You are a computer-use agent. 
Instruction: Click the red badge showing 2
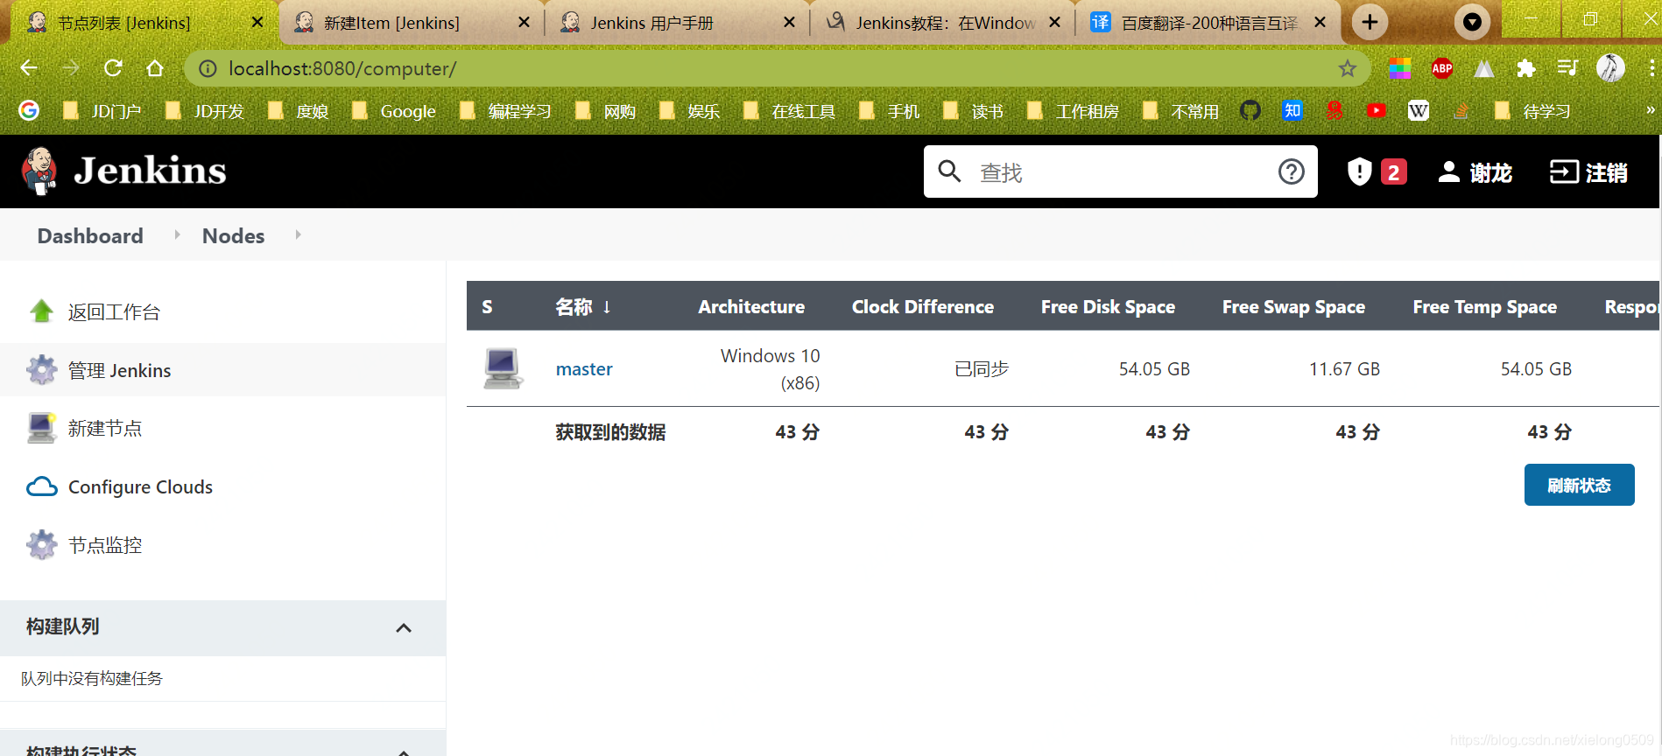tap(1393, 172)
